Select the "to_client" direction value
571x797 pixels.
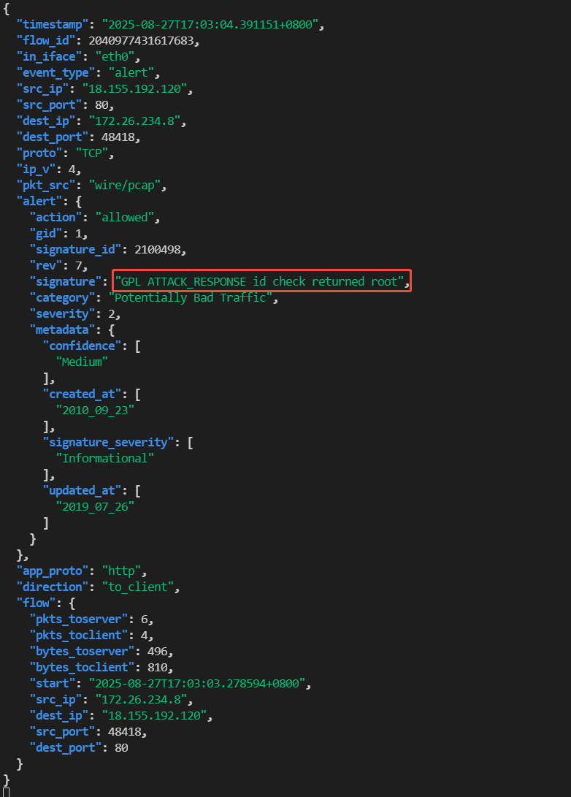click(x=144, y=587)
